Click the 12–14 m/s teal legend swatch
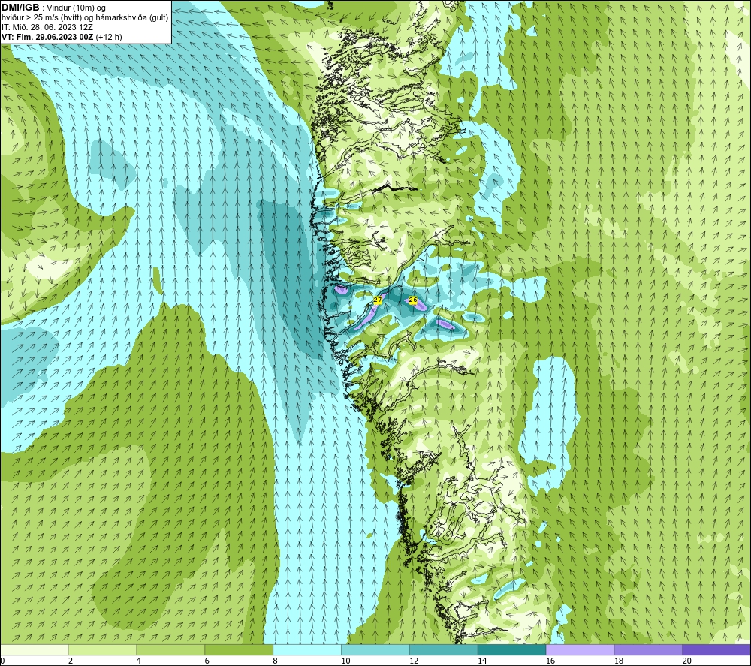The height and width of the screenshot is (666, 751). [x=444, y=649]
